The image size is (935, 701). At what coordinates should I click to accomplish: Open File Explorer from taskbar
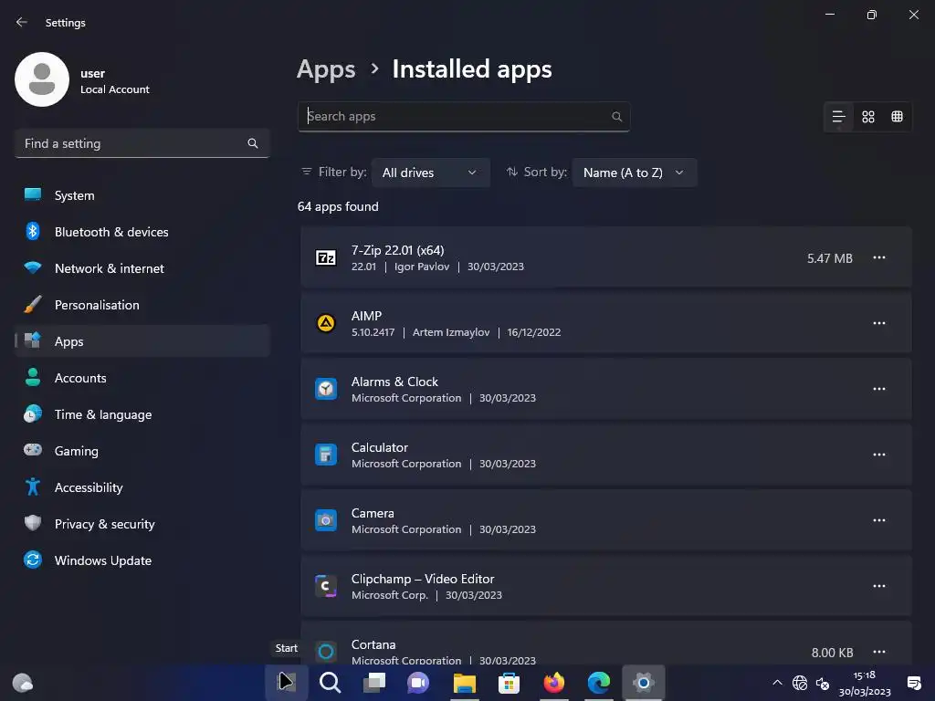(x=465, y=682)
